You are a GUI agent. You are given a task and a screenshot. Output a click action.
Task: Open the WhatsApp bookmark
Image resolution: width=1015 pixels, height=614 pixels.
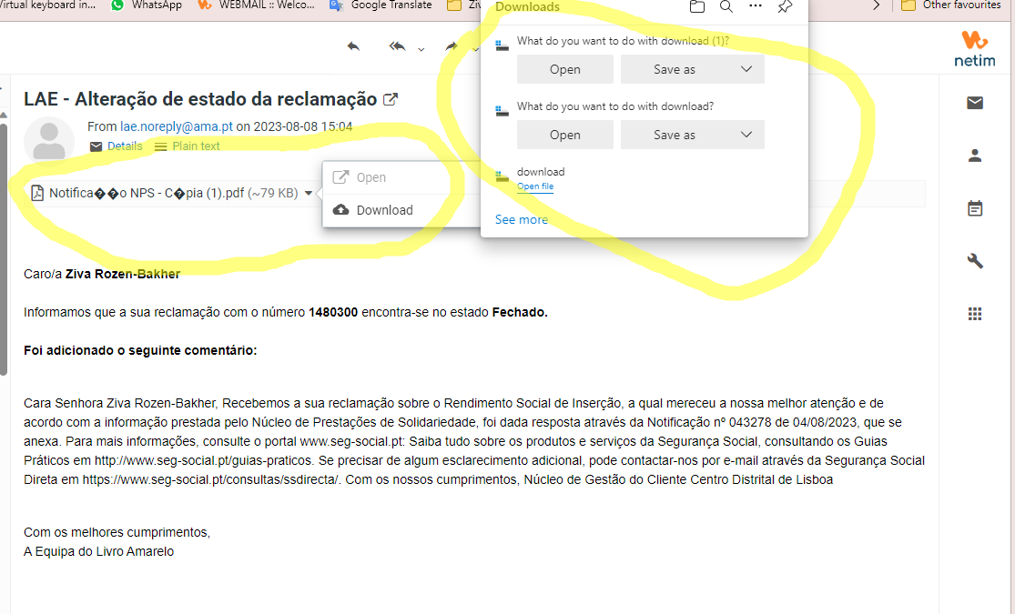(147, 5)
